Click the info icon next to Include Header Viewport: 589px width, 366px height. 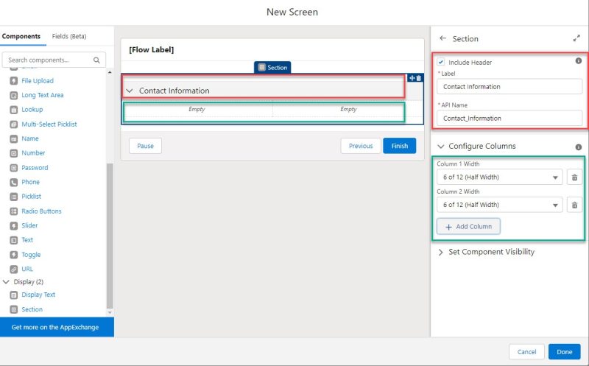point(578,61)
